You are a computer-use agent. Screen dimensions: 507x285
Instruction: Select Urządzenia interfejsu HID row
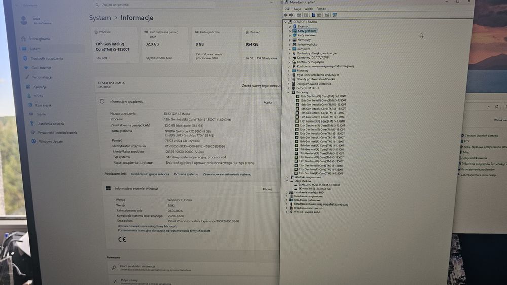[308, 192]
